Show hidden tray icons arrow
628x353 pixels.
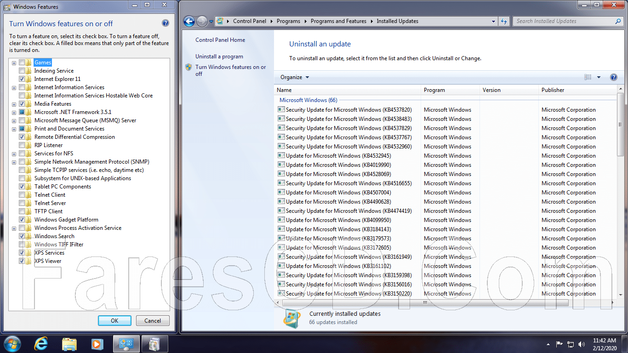click(x=548, y=344)
